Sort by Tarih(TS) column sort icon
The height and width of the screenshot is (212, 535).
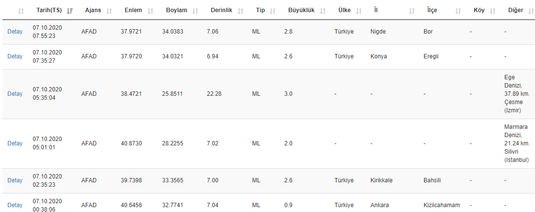(x=70, y=11)
